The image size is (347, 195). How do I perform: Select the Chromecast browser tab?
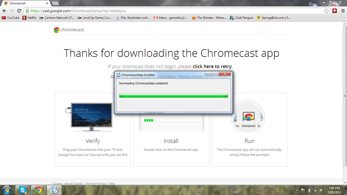click(x=26, y=3)
